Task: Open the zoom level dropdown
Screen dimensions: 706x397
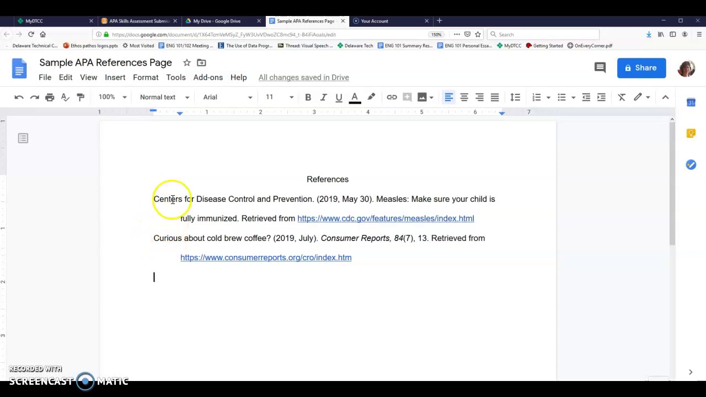Action: pyautogui.click(x=113, y=97)
